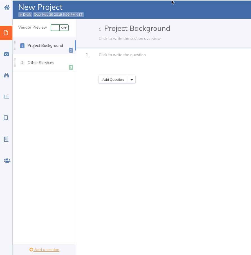
Task: Open the users group icon in sidebar
Action: (7, 160)
